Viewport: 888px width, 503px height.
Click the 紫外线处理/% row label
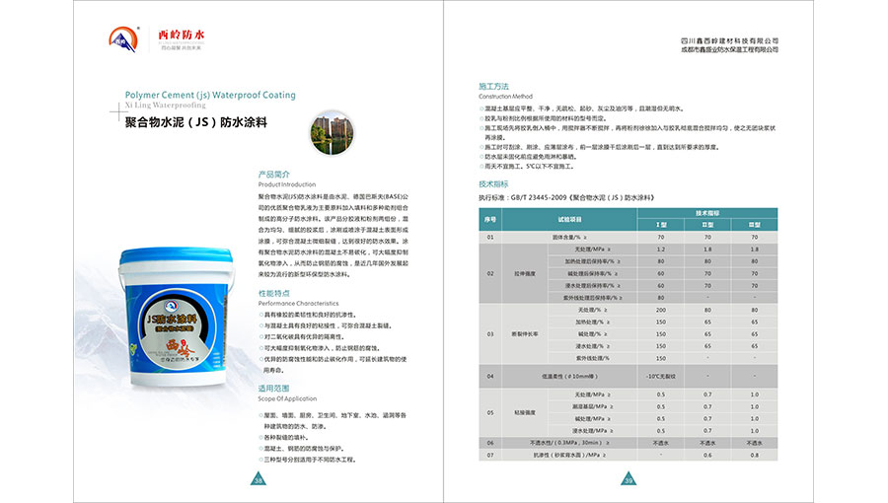click(592, 358)
